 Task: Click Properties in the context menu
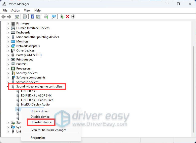(x=38, y=138)
